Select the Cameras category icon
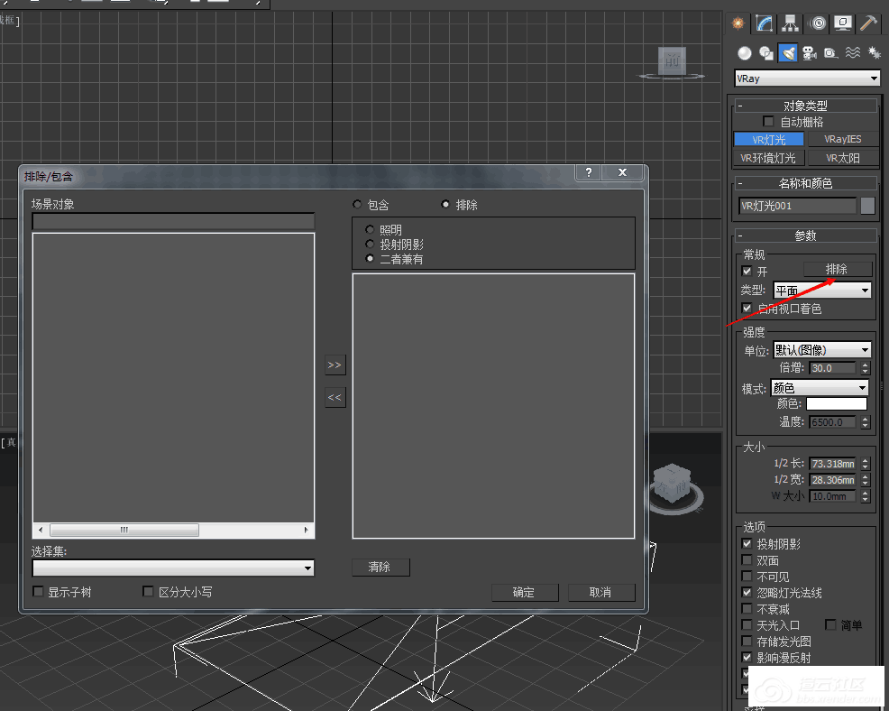The width and height of the screenshot is (889, 711). (810, 53)
